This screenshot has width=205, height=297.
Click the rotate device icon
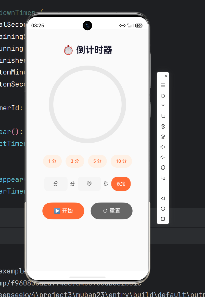[163, 167]
